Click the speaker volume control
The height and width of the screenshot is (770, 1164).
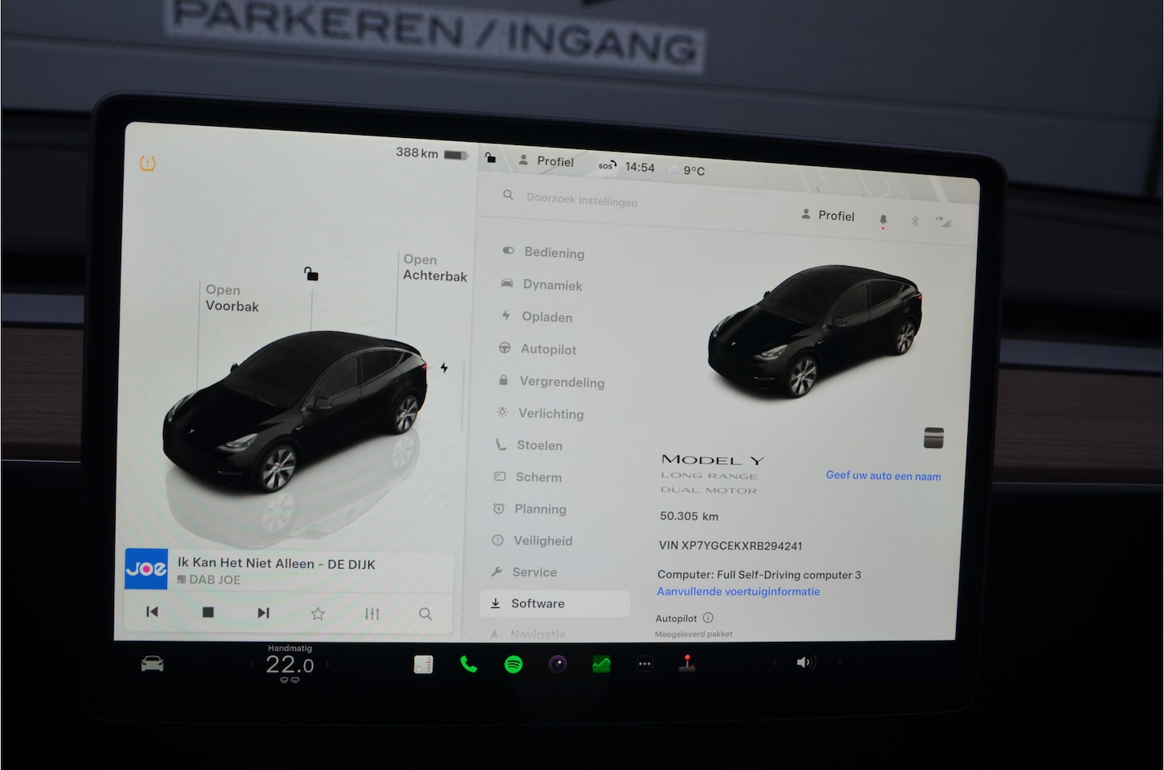[x=804, y=663]
